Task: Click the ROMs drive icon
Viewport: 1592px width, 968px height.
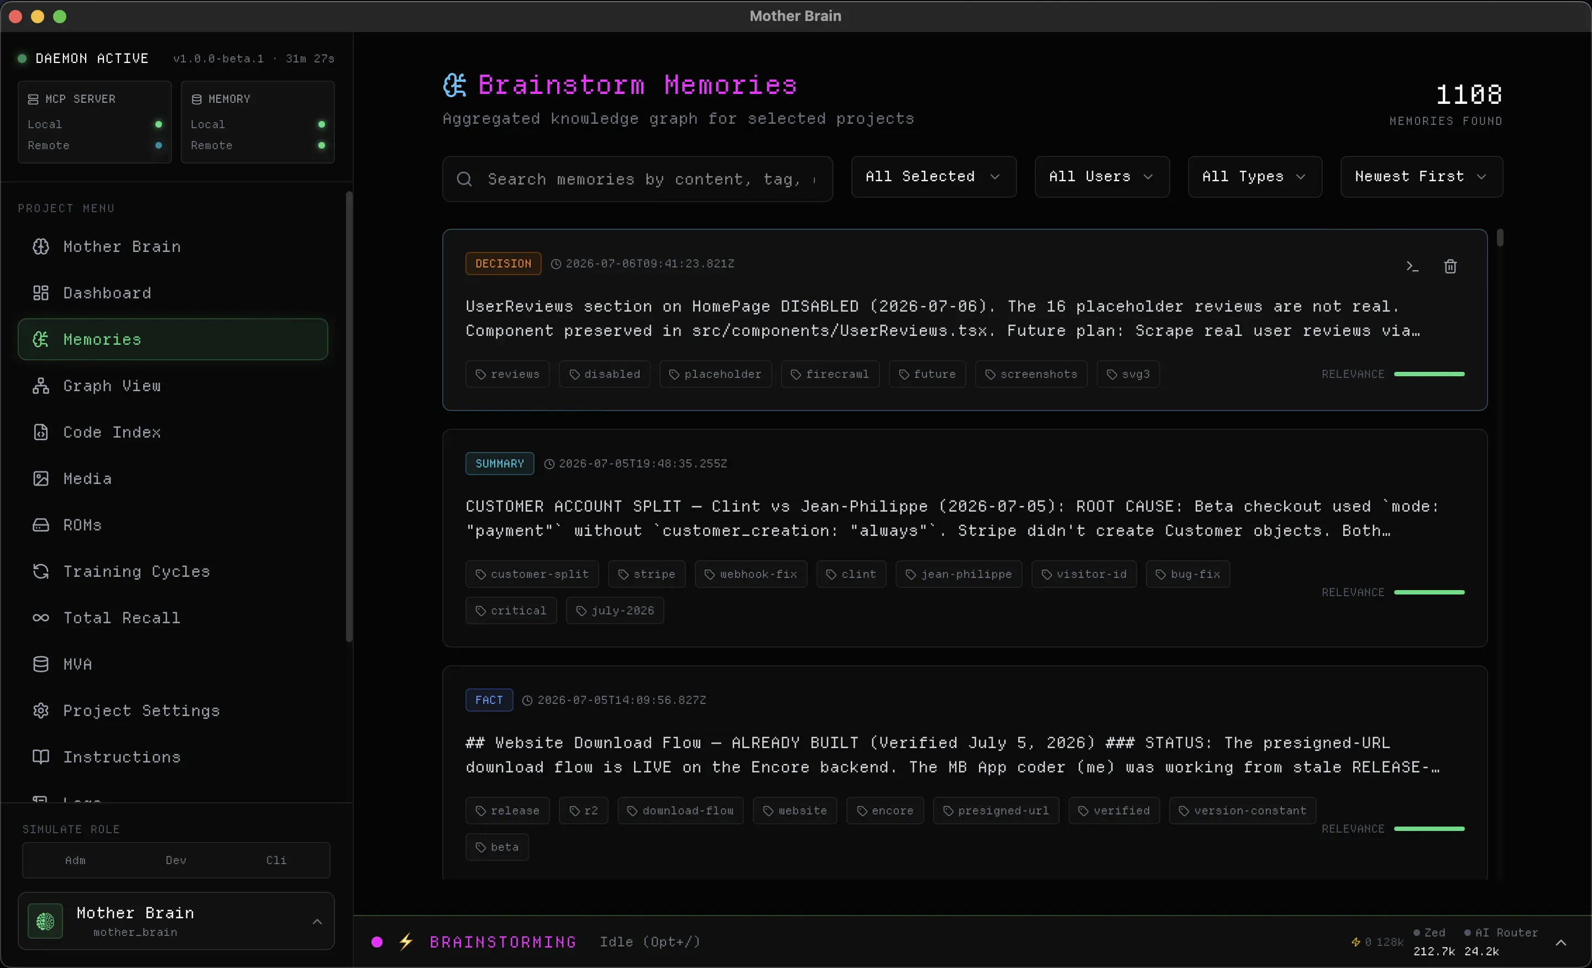Action: pos(41,525)
